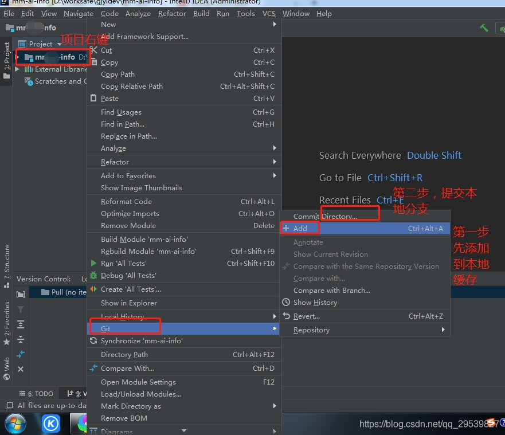Click the green Build hammer icon

click(484, 28)
